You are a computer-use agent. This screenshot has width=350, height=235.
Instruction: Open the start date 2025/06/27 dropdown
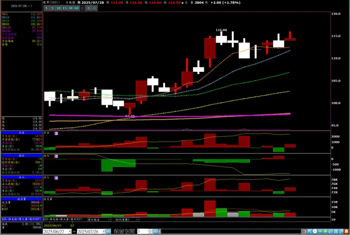[x=70, y=231]
